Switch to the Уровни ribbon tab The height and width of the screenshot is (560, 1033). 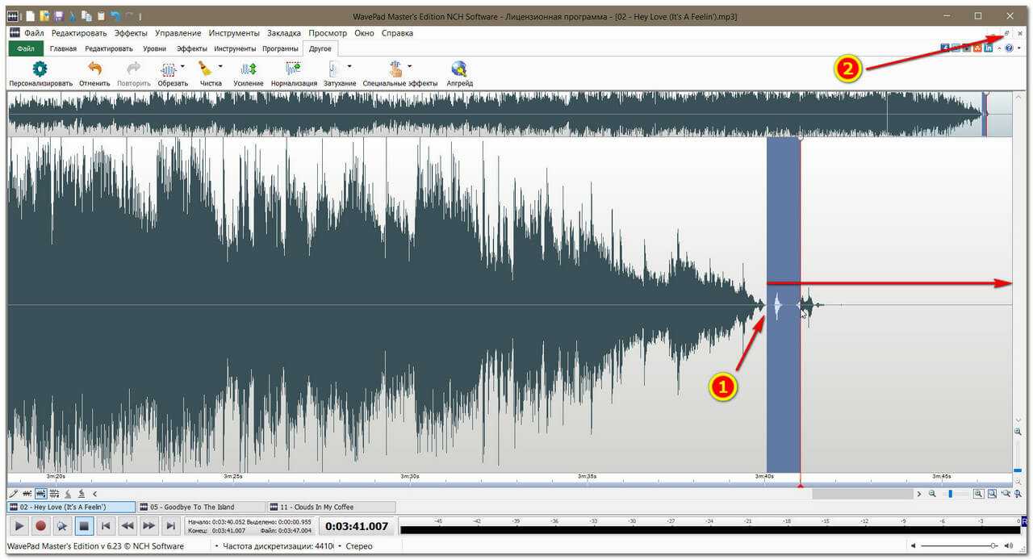click(155, 48)
